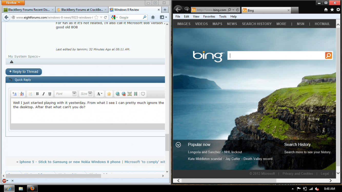Viewport: 342px width, 192px height.
Task: Click Internet Explorer forward button
Action: click(x=187, y=10)
